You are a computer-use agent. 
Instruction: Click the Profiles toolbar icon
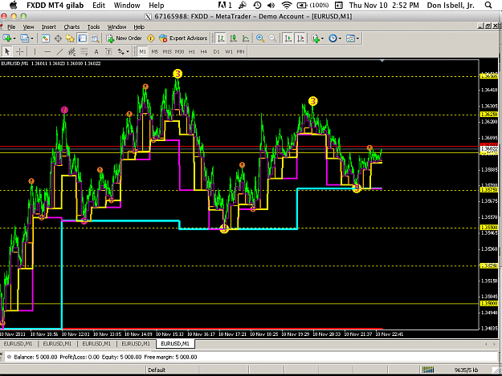[x=25, y=38]
